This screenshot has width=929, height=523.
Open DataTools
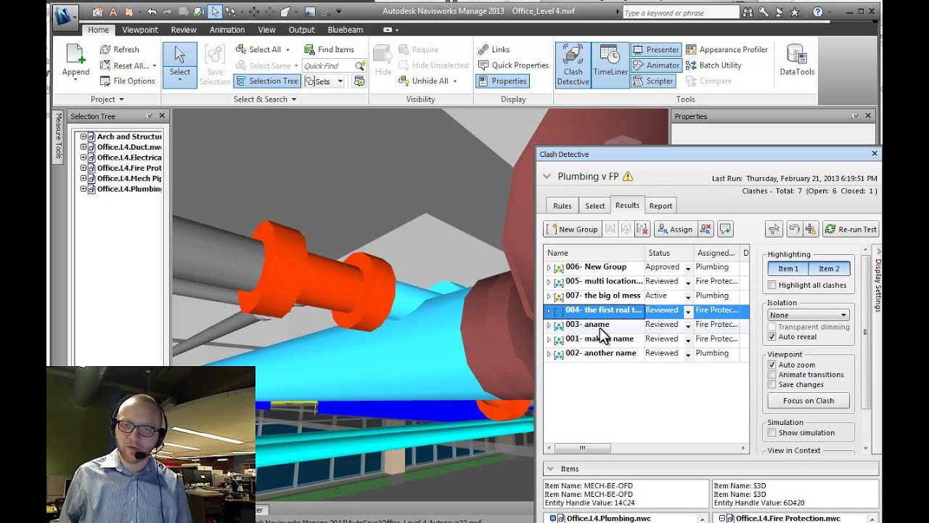coord(797,60)
